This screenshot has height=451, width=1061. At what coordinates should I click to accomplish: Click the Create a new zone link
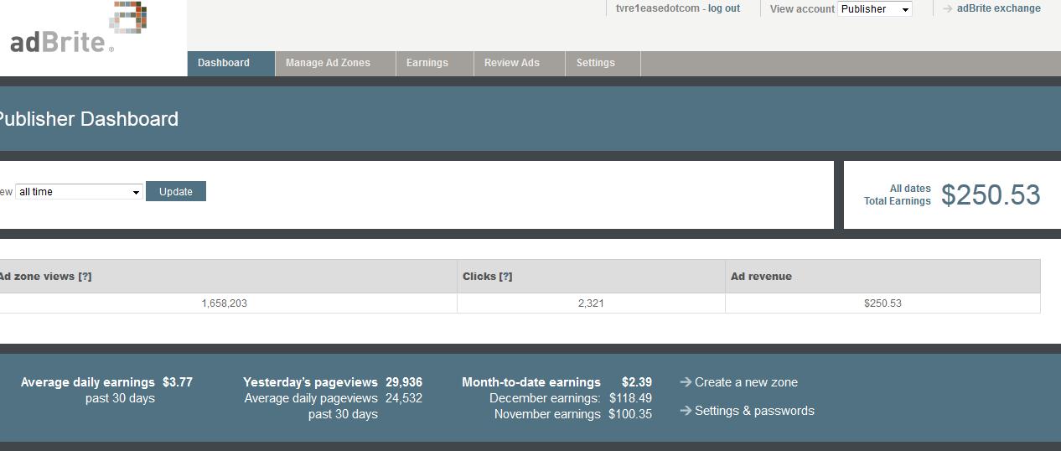746,382
